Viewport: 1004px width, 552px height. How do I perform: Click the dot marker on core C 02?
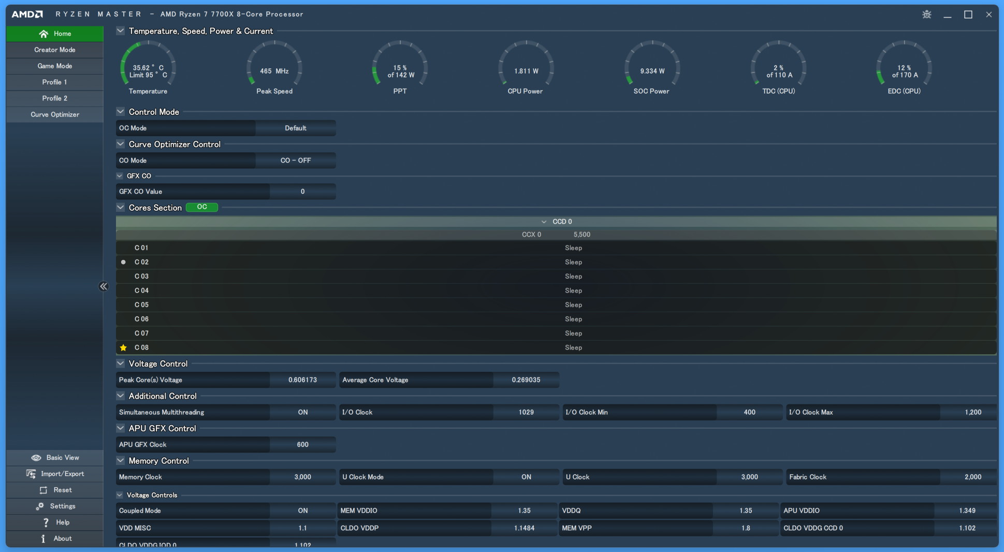click(123, 262)
